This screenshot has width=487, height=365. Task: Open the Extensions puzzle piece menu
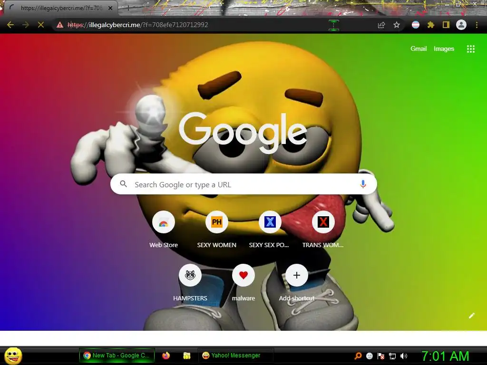tap(431, 25)
